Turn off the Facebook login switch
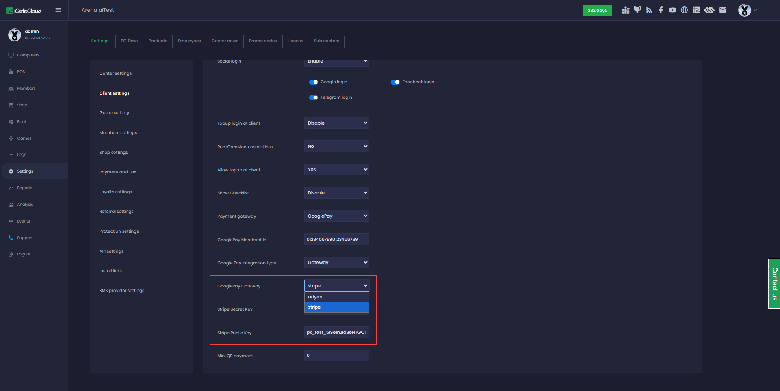 (x=395, y=82)
